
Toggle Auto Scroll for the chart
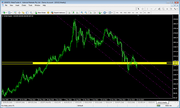(91, 13)
